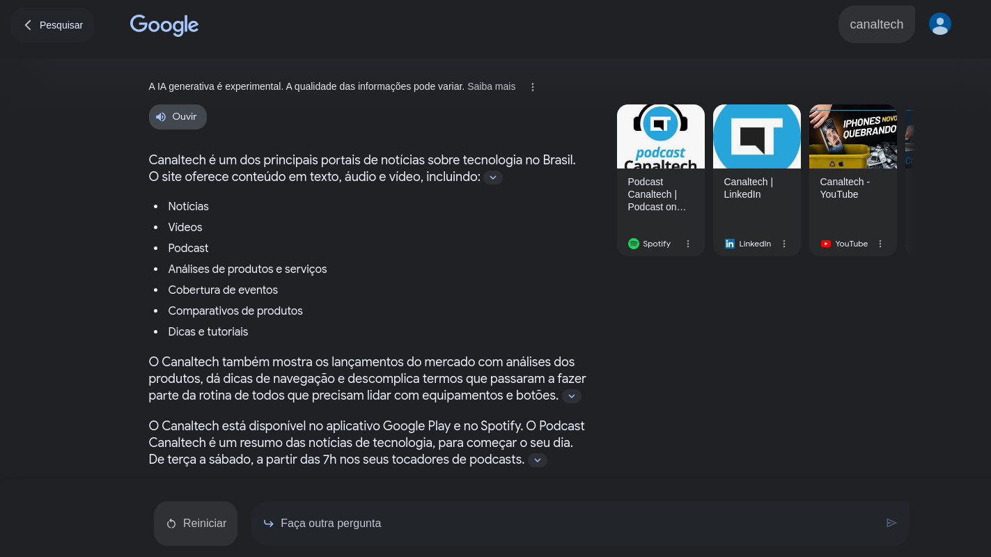Image resolution: width=991 pixels, height=557 pixels.
Task: Click the Notícias list item
Action: pyautogui.click(x=189, y=207)
